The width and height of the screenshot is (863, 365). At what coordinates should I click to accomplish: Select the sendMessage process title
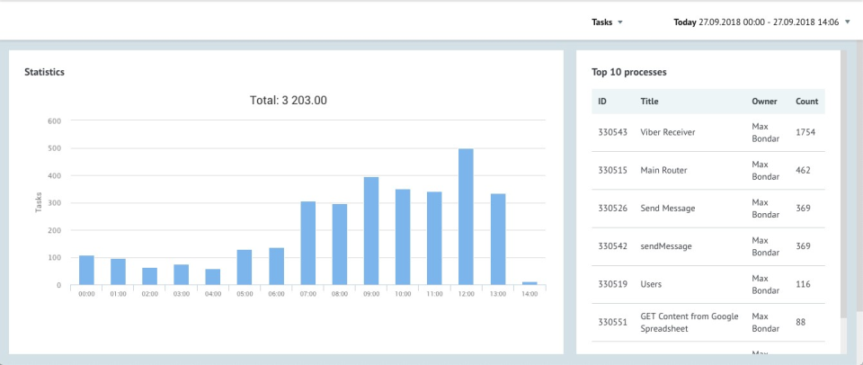[x=666, y=246]
